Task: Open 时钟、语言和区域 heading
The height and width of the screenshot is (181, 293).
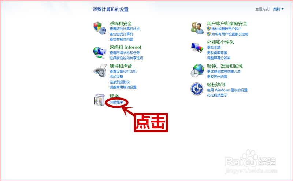Action: tap(225, 66)
